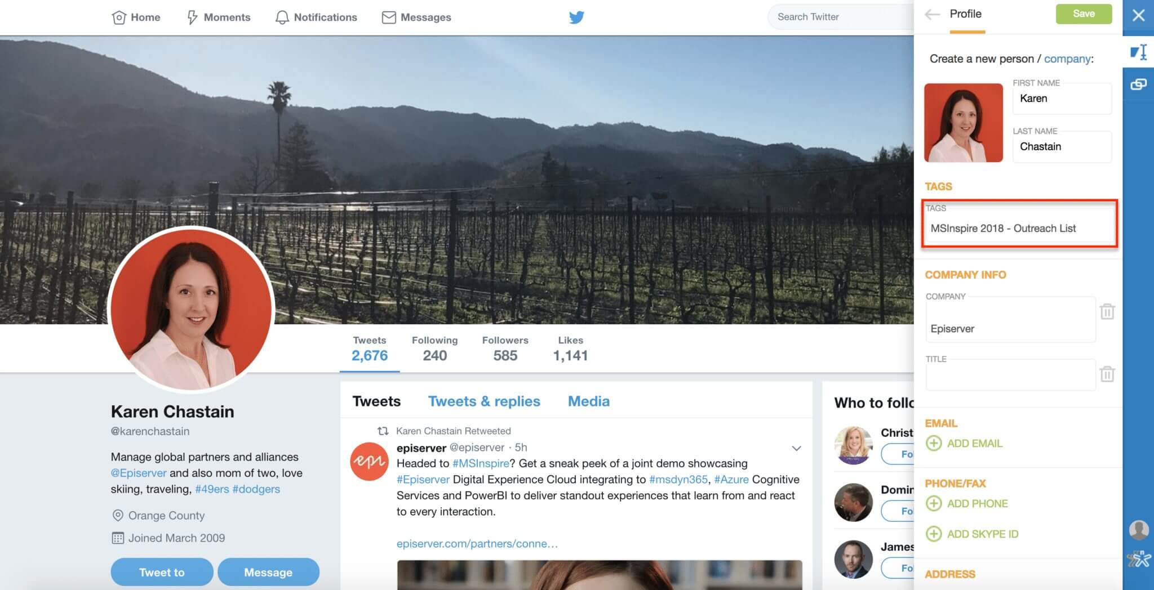This screenshot has width=1154, height=590.
Task: Click the Nimble logo icon in sidebar
Action: click(1139, 559)
